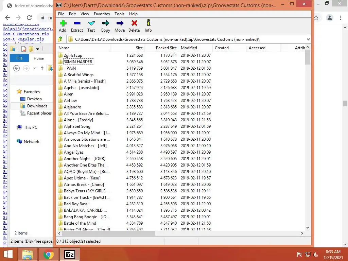Select Downloads in Explorer's navigation pane

pos(37,106)
